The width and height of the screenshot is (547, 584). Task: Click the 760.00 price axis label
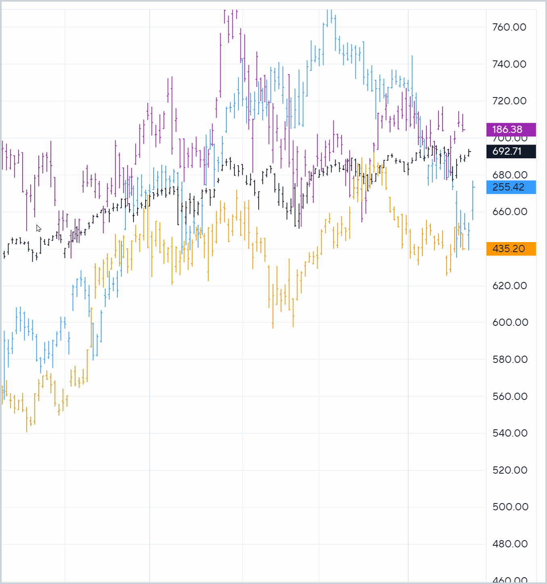click(509, 27)
